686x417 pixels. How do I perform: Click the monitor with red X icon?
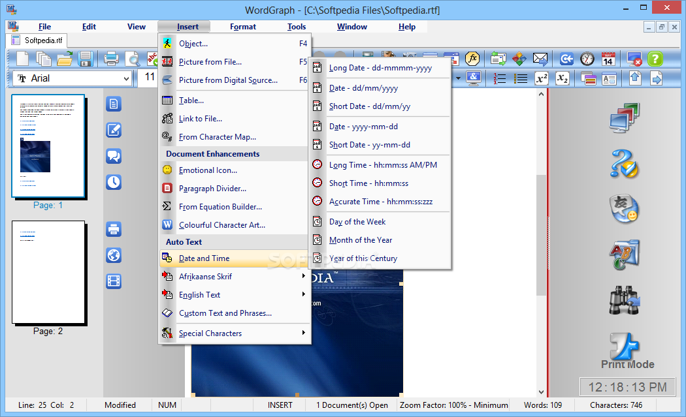tap(634, 59)
